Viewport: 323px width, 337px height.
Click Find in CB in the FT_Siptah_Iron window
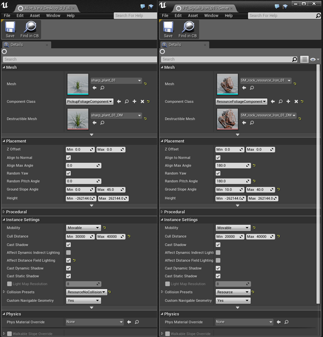click(187, 29)
